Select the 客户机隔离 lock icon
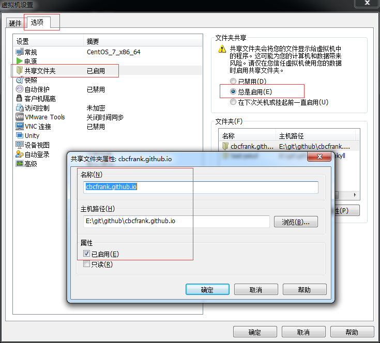This screenshot has height=343, width=380. coord(20,99)
